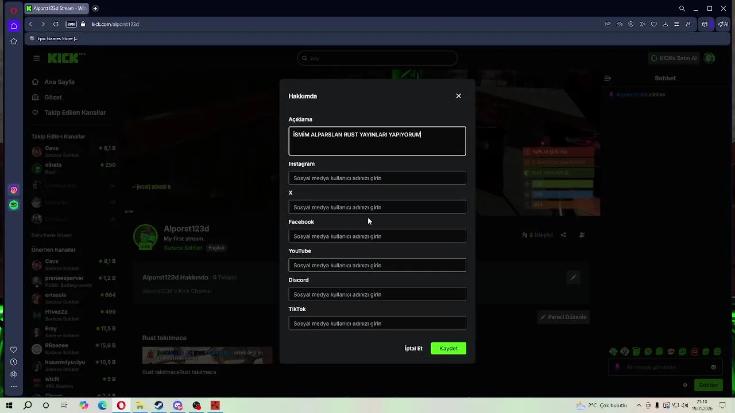The width and height of the screenshot is (735, 413).
Task: Open Gözat browse page
Action: point(47,97)
